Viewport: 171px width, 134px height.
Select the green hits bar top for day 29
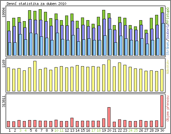point(156,20)
